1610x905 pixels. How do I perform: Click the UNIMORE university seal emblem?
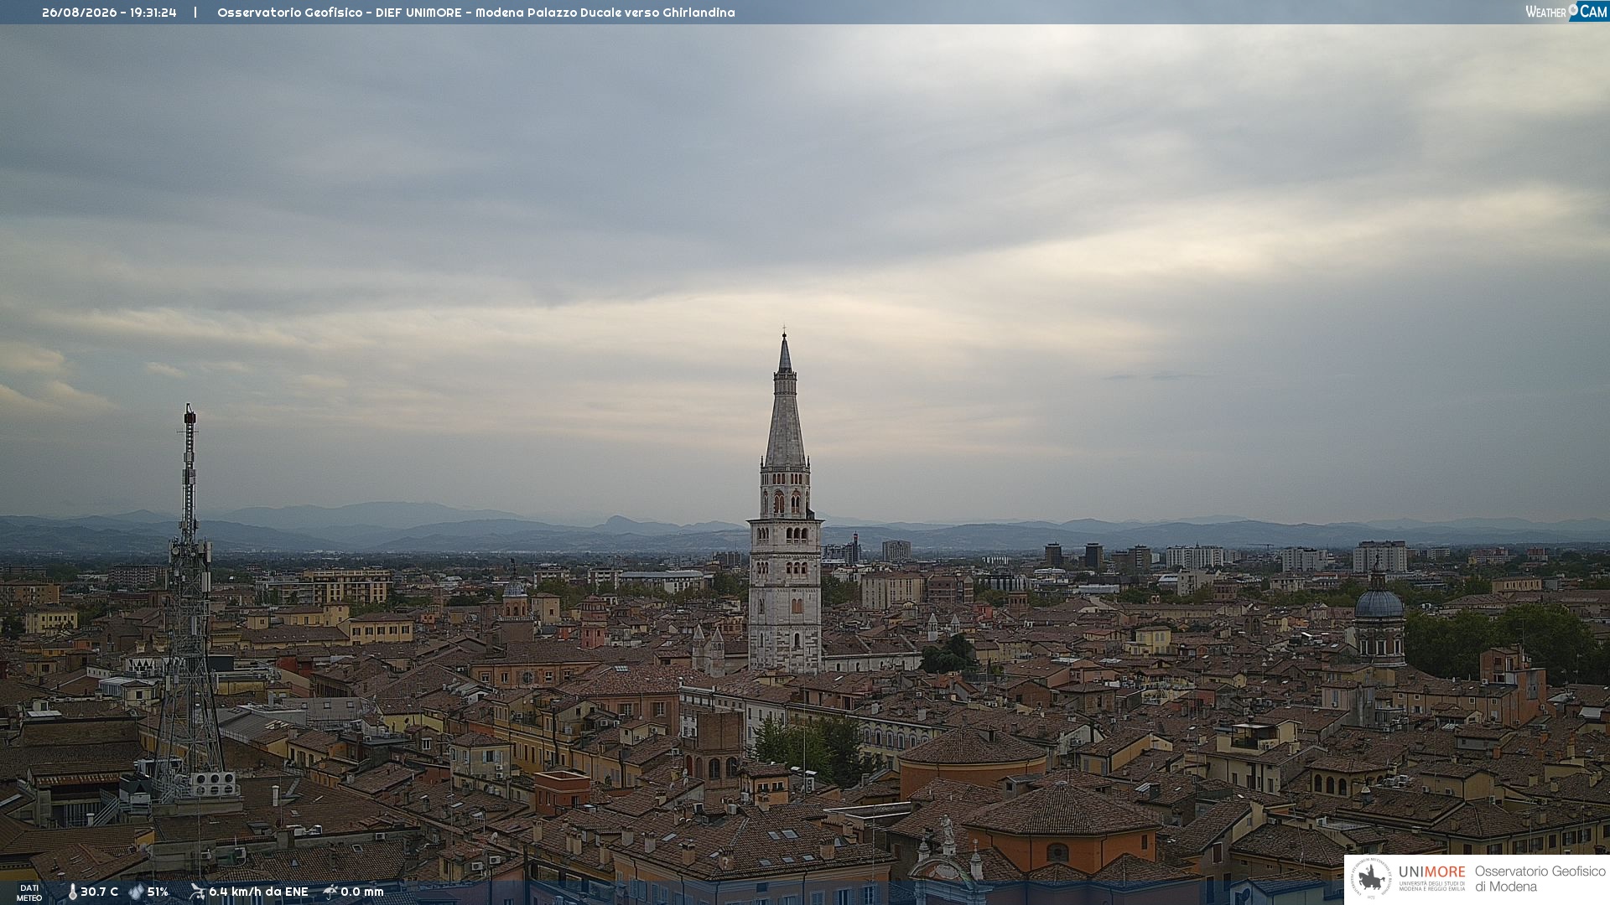(1371, 879)
